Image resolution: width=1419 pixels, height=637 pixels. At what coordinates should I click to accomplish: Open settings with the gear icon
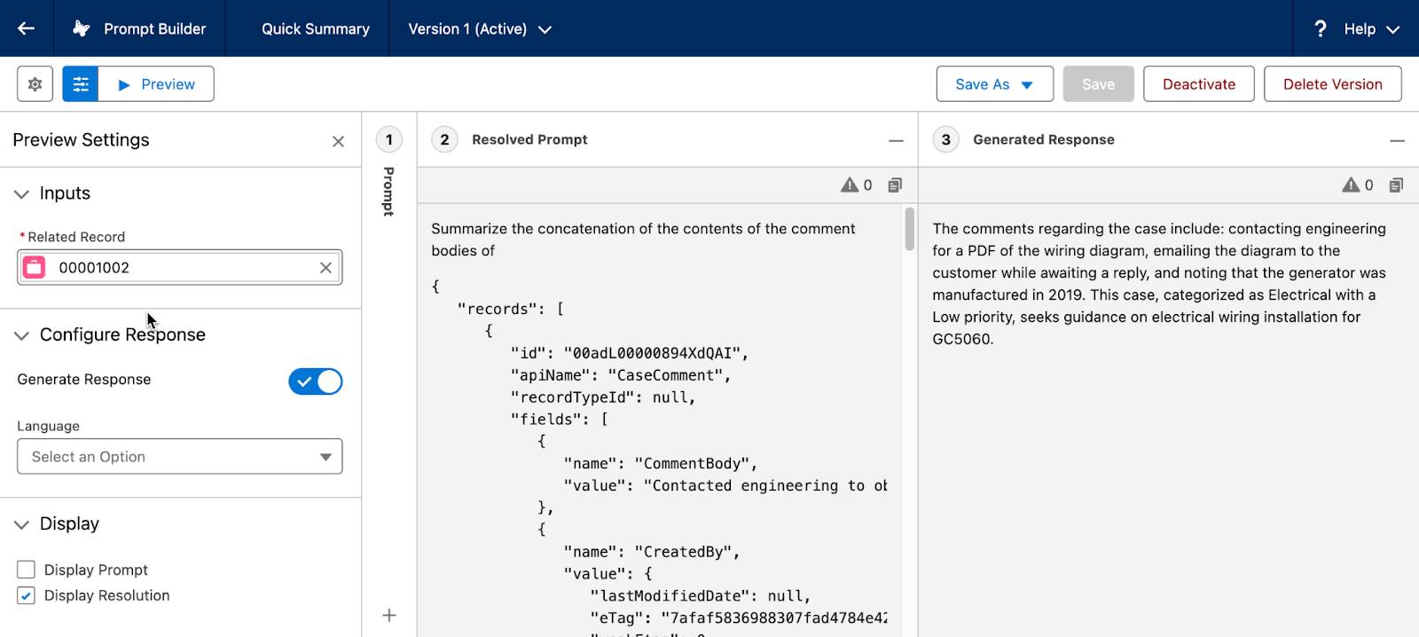click(35, 84)
